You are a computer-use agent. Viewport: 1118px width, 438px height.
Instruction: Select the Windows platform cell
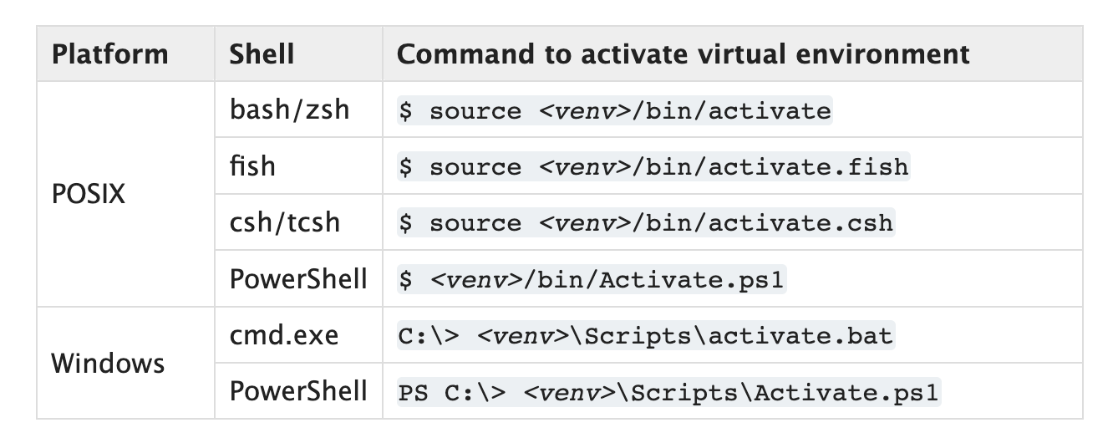(x=108, y=363)
